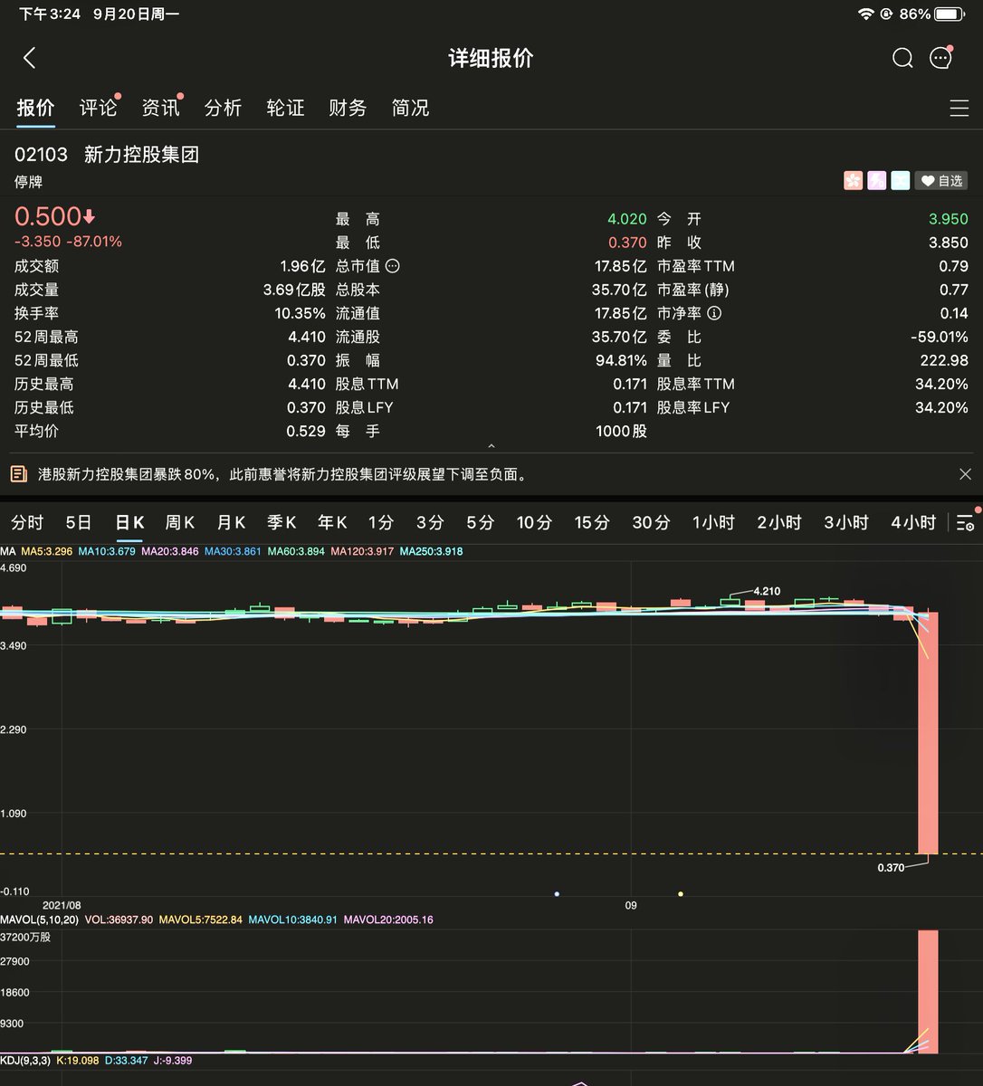The height and width of the screenshot is (1086, 983).
Task: Check the battery indicator icon
Action: click(950, 14)
